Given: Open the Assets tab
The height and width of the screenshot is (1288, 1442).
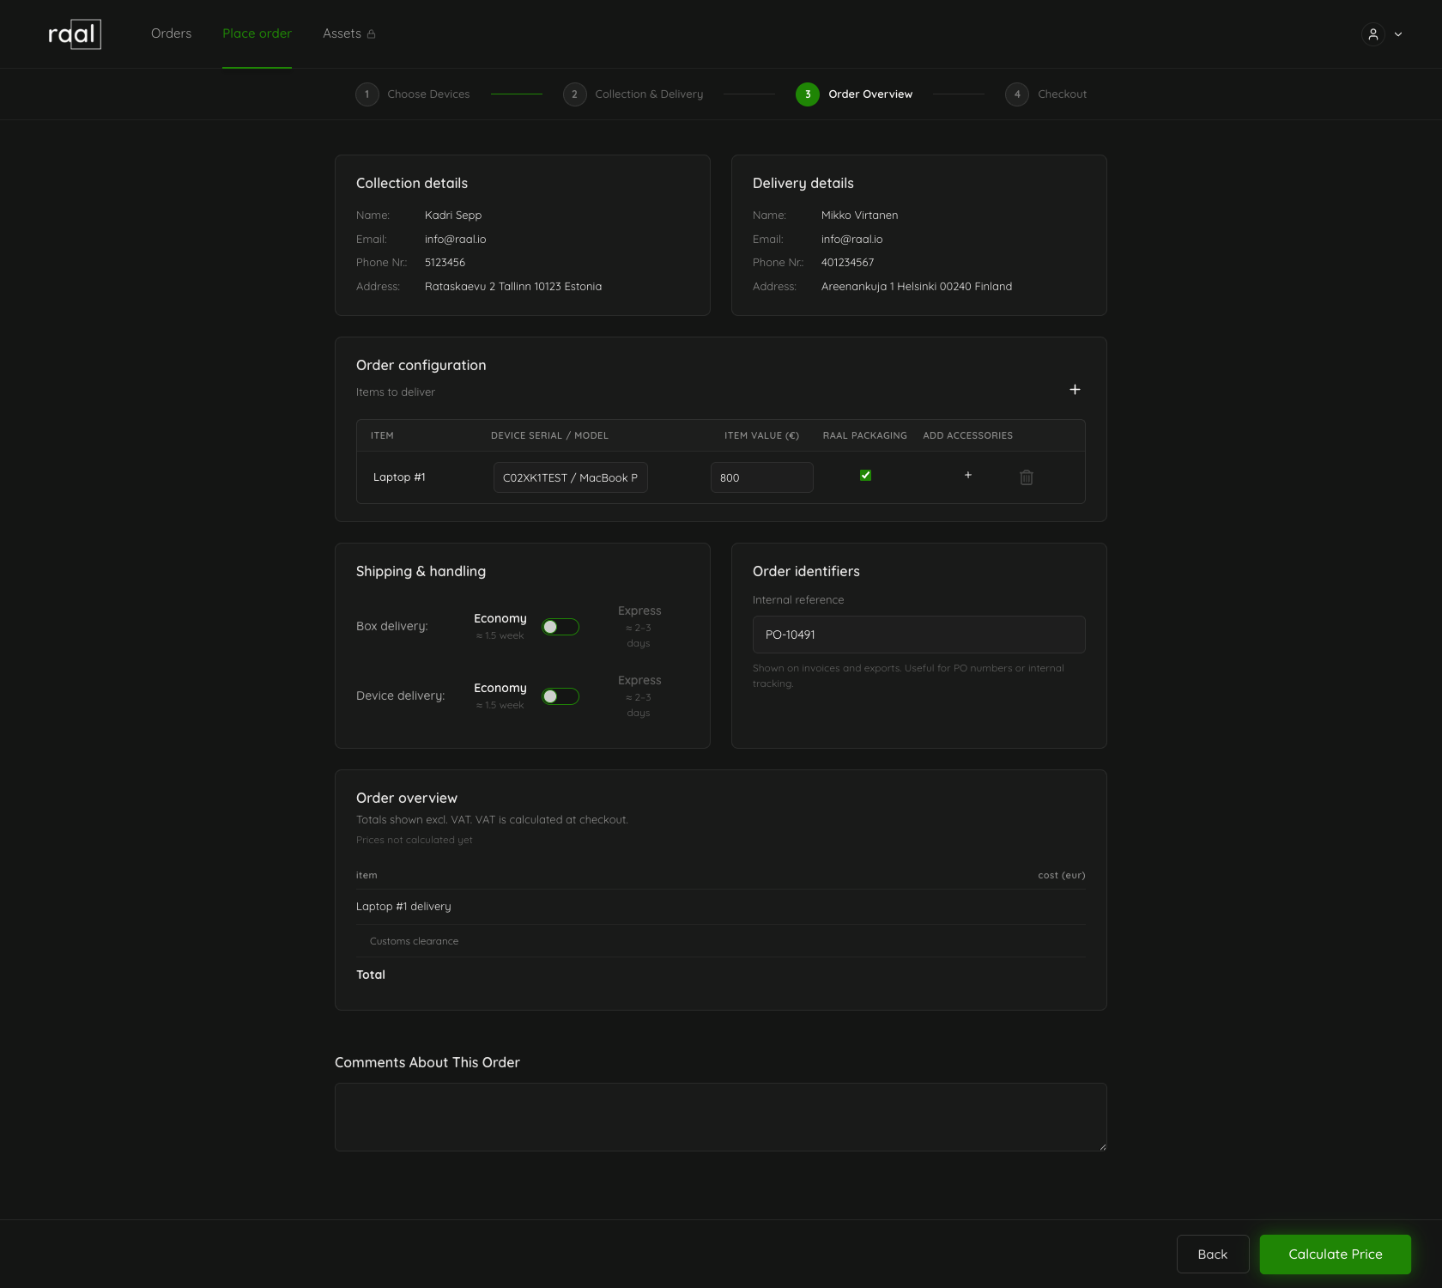Looking at the screenshot, I should [342, 33].
